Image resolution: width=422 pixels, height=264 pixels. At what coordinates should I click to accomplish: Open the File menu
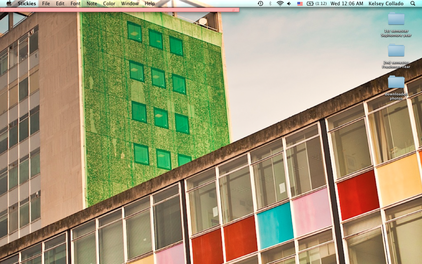coord(46,4)
